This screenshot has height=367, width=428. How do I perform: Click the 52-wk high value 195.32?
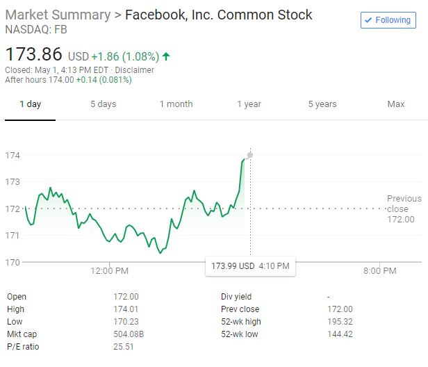[340, 322]
